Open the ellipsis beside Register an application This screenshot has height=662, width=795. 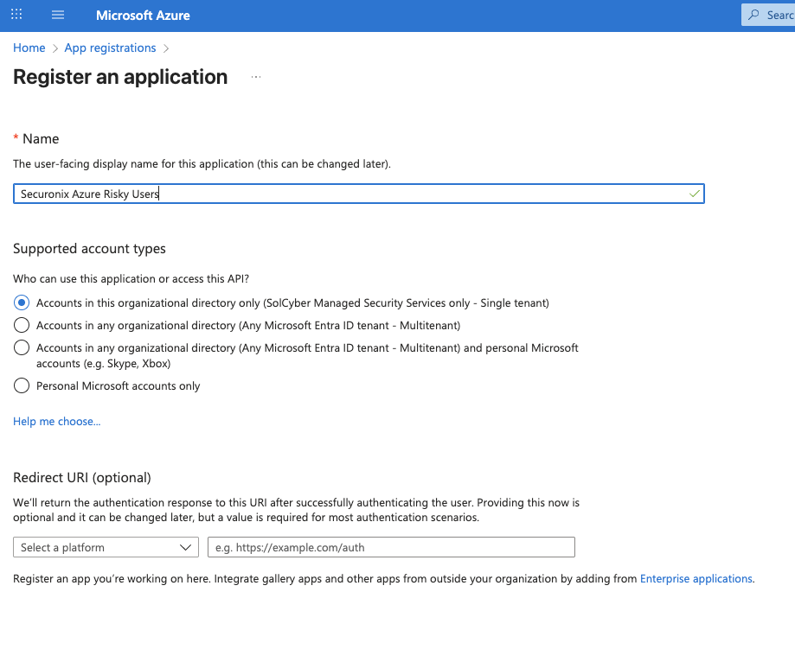point(255,78)
